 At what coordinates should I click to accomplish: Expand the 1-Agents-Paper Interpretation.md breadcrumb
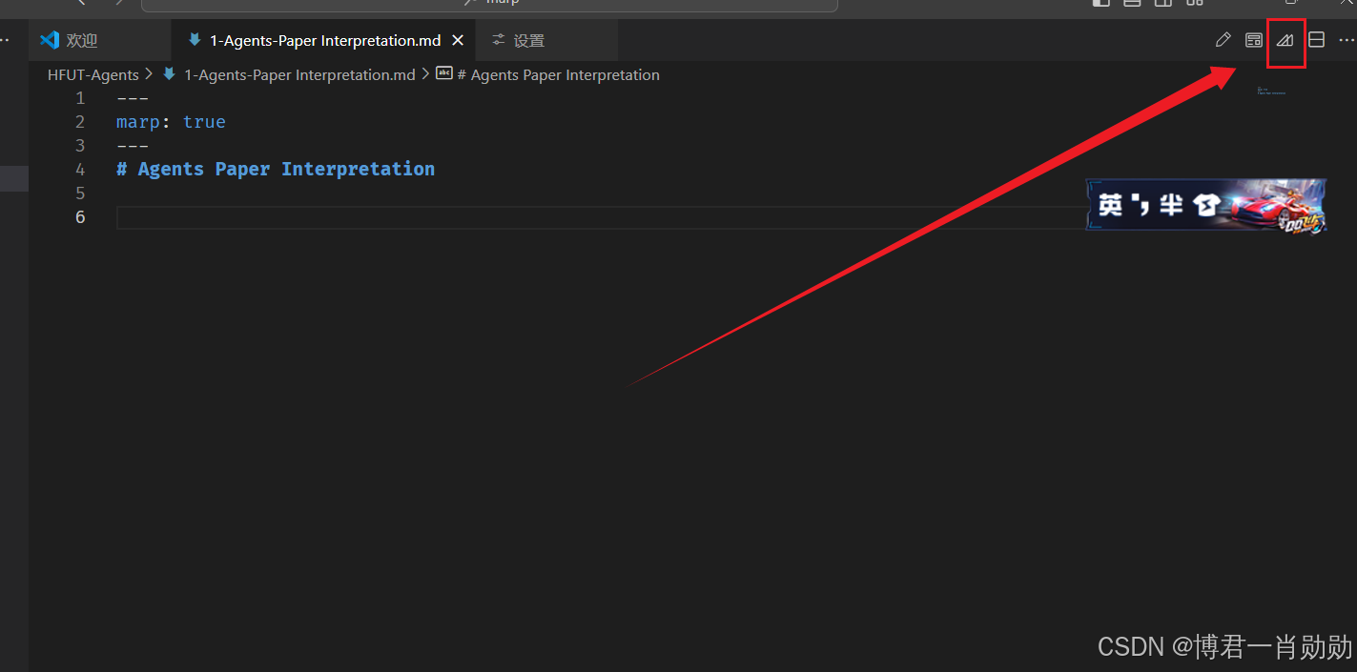pos(299,74)
